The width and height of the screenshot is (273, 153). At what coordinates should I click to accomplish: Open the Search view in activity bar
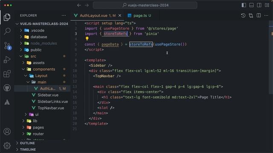(x=7, y=31)
